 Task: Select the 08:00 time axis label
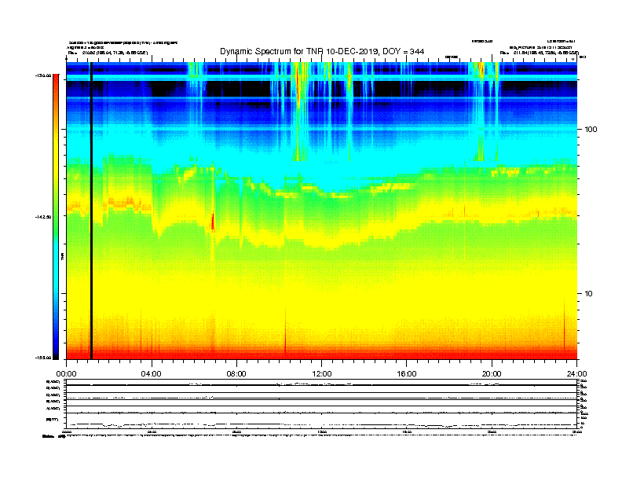coord(236,373)
